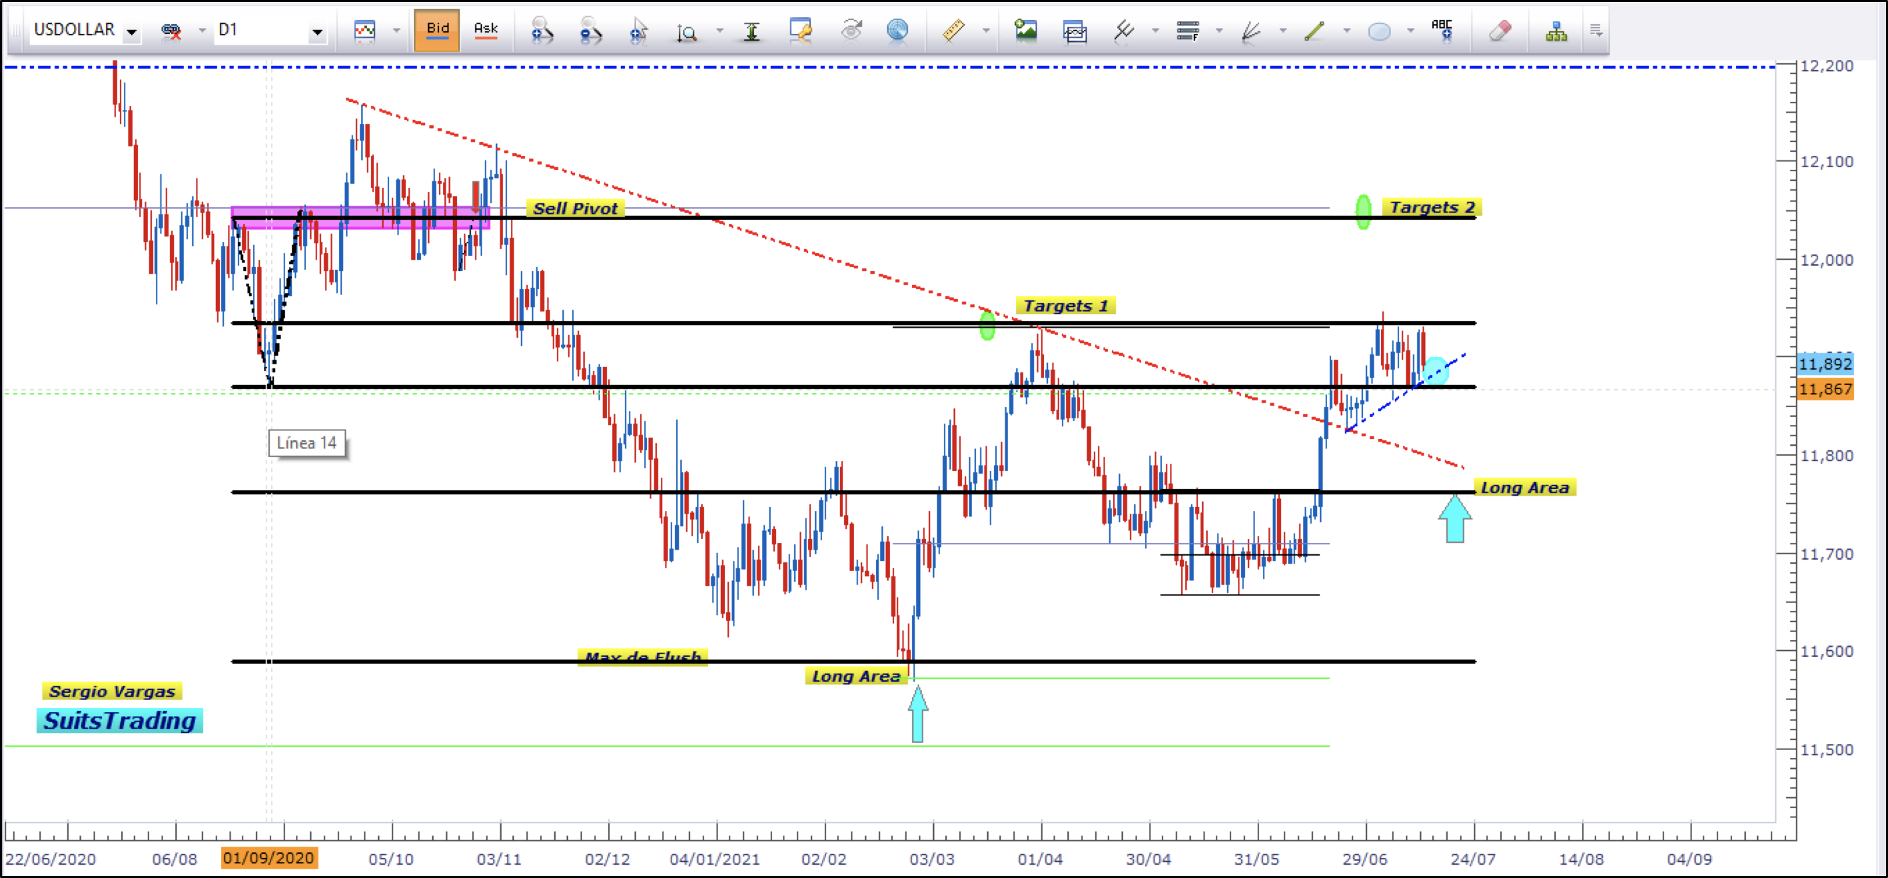Click the Sell Pivot chart label
1888x878 pixels.
click(576, 208)
